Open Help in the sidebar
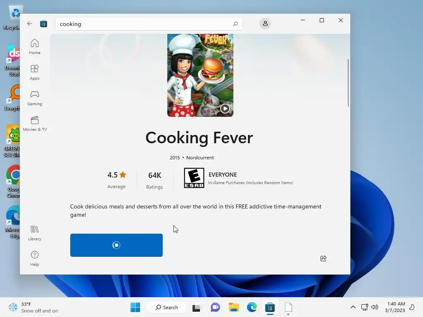Viewport: 423px width, 317px height. click(35, 258)
